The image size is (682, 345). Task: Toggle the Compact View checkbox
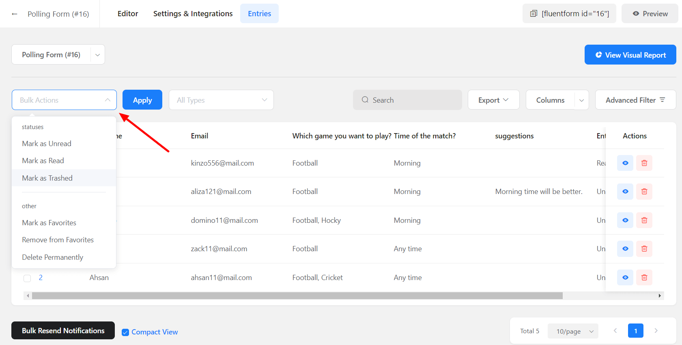(125, 332)
